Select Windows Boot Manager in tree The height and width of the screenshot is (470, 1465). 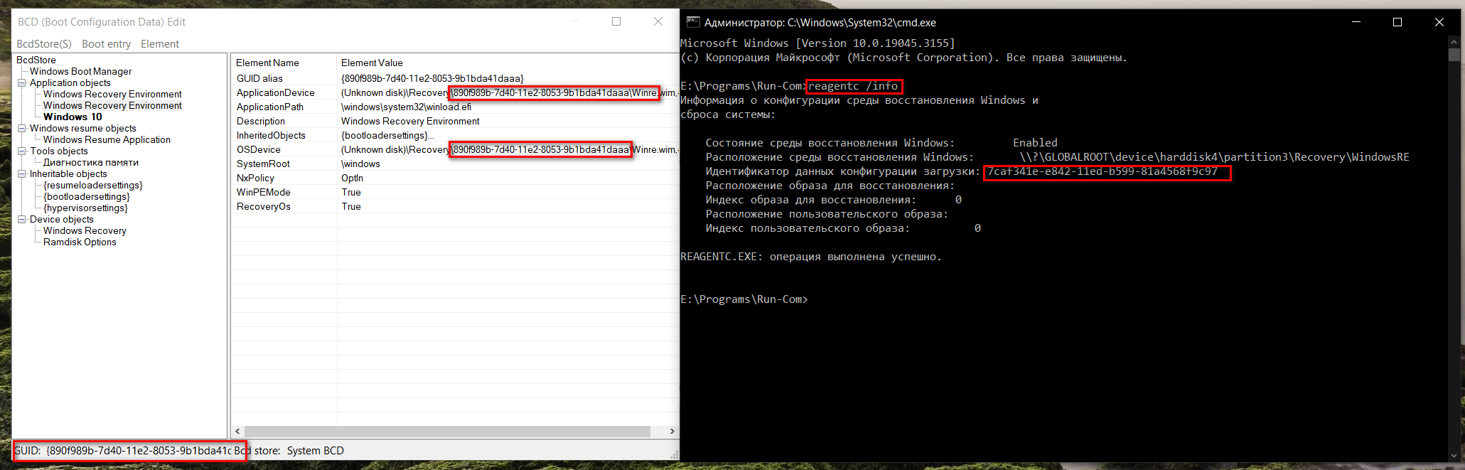tap(80, 71)
